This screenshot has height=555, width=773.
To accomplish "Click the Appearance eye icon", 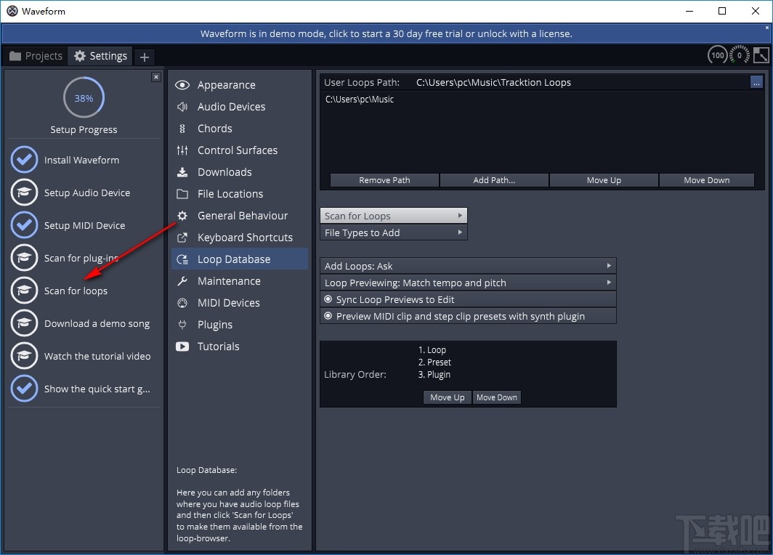I will 182,85.
